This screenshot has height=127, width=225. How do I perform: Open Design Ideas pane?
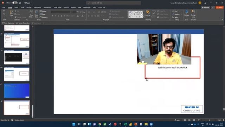coord(193,14)
